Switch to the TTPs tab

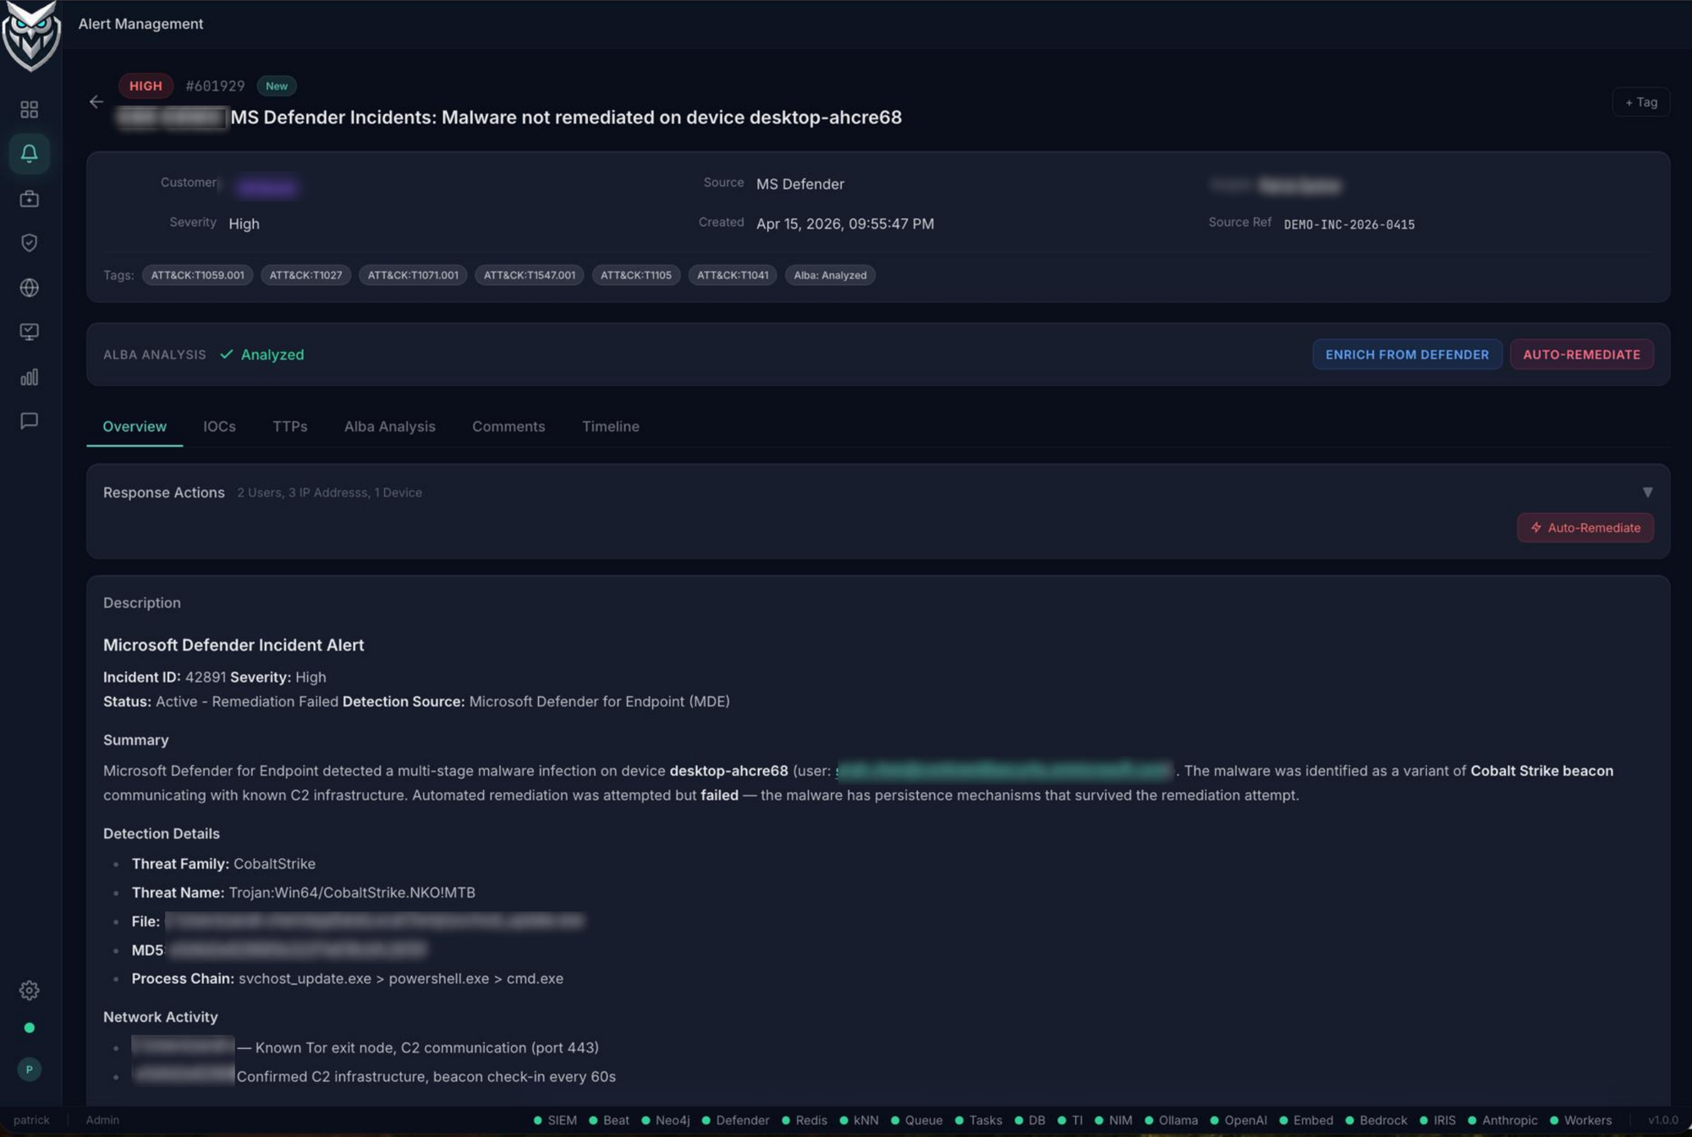click(290, 426)
